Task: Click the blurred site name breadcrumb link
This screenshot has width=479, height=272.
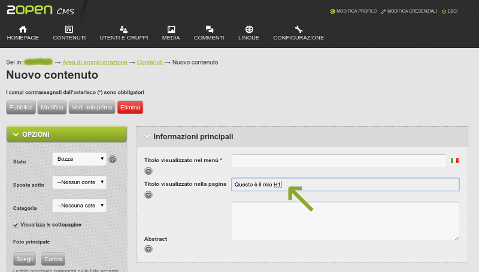Action: pyautogui.click(x=38, y=62)
